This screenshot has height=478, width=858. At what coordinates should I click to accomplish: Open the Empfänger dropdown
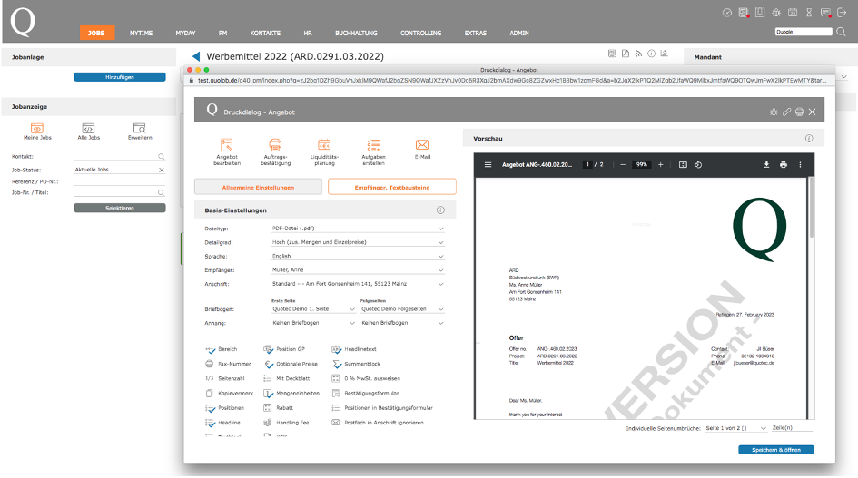pyautogui.click(x=358, y=269)
